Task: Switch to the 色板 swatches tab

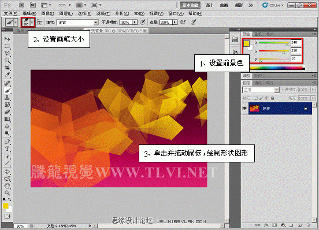Action: coord(258,34)
